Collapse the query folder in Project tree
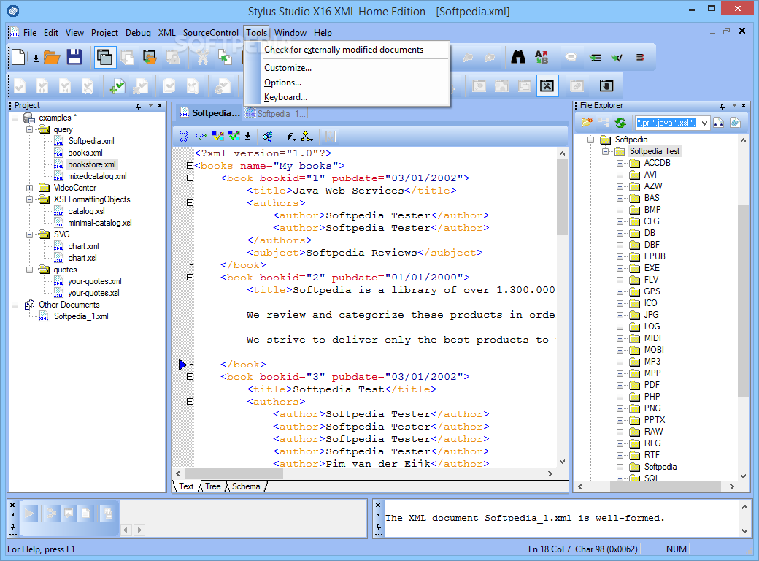The width and height of the screenshot is (759, 561). click(29, 129)
